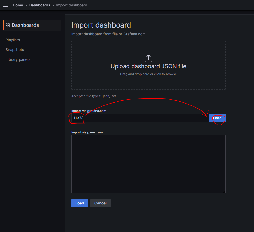Focus the panel json text area
This screenshot has width=254, height=232.
(148, 164)
